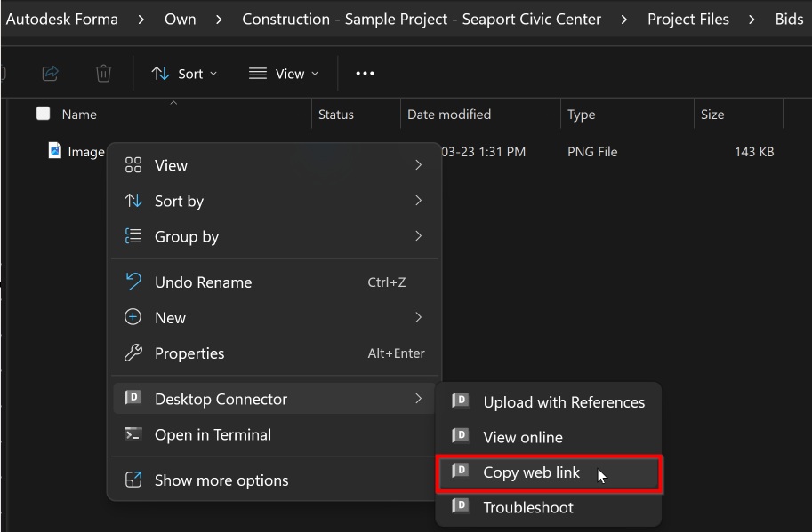The height and width of the screenshot is (532, 812).
Task: Click the terminal icon beside Open in Terminal
Action: click(133, 433)
